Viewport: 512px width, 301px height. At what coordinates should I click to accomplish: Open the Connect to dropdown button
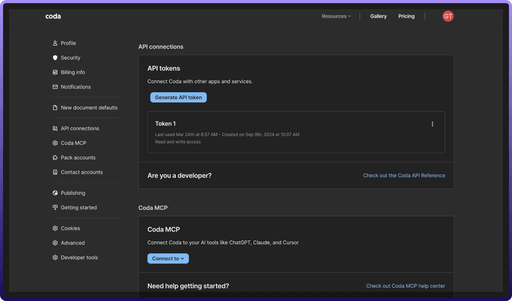[x=168, y=259]
